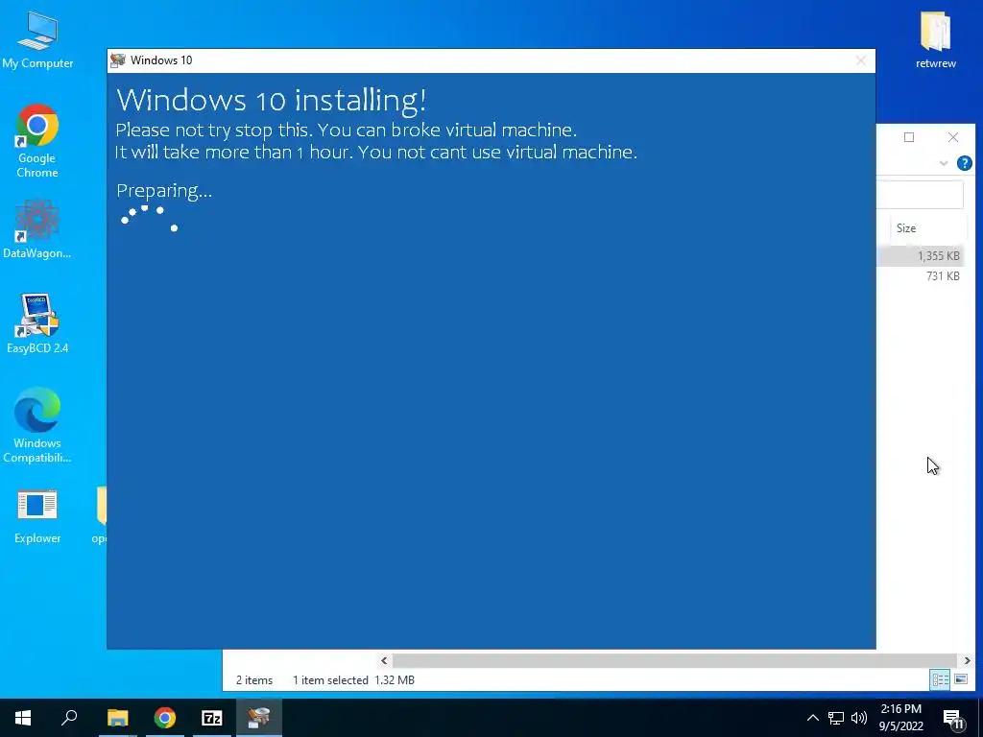The image size is (983, 737).
Task: Open the retwrew folder on desktop
Action: (x=935, y=39)
